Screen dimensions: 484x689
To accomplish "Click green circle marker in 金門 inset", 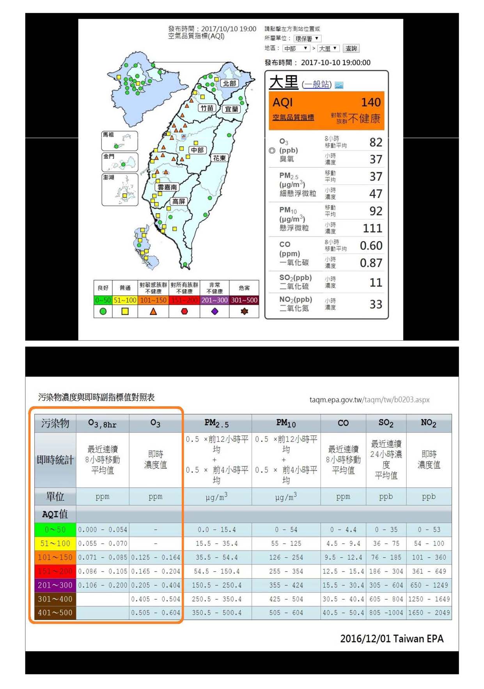I will (123, 164).
